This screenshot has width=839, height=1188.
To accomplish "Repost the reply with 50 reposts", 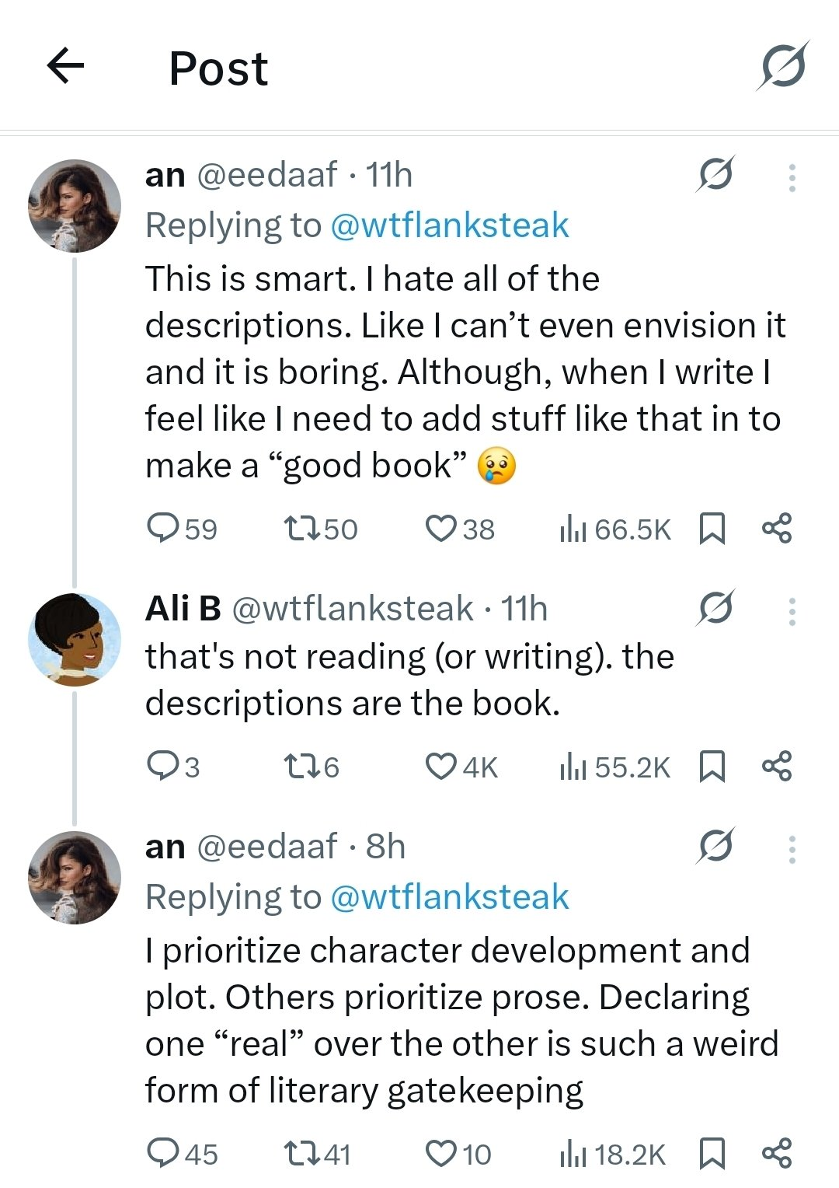I will pyautogui.click(x=321, y=529).
